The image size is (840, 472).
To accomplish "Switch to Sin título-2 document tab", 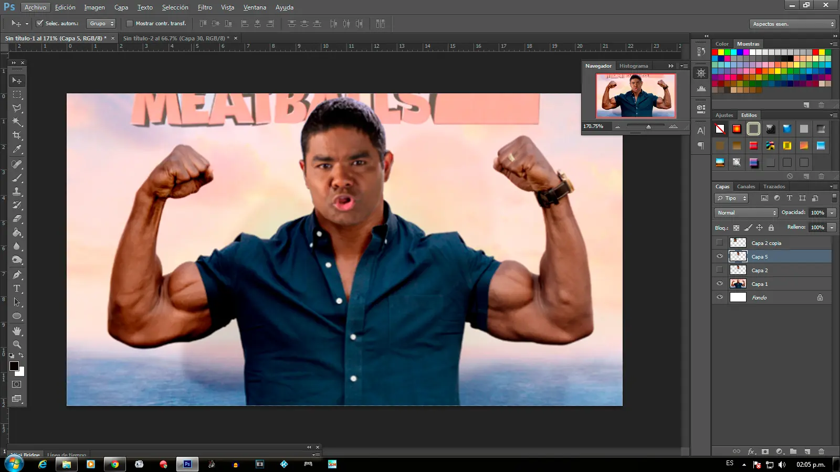I will point(176,38).
